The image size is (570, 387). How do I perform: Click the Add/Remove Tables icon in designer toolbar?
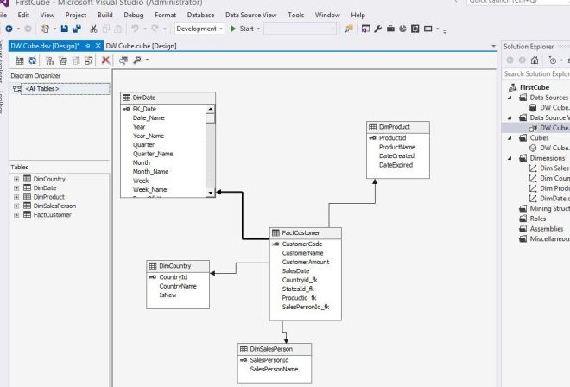click(x=17, y=60)
